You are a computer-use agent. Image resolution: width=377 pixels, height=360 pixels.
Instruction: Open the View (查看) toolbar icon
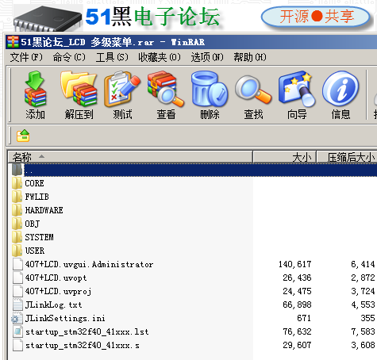tap(166, 95)
